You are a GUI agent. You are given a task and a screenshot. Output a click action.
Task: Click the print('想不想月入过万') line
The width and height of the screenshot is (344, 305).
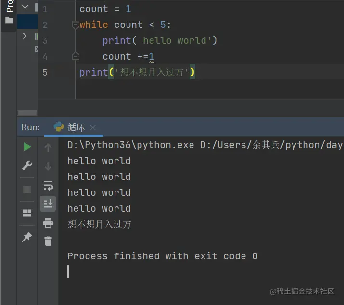click(137, 72)
